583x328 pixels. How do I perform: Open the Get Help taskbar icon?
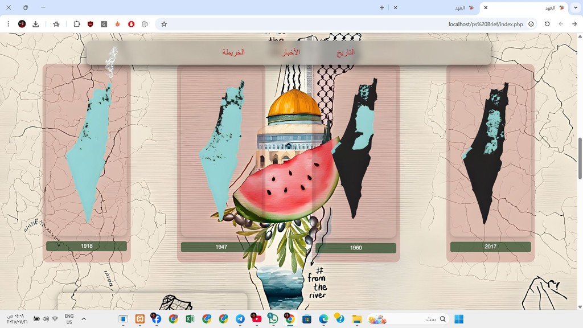tap(339, 319)
